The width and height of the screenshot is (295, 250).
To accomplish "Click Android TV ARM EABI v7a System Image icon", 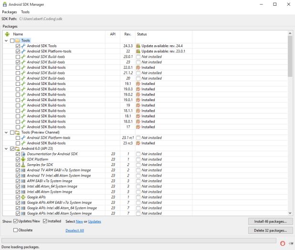I will (23, 170).
